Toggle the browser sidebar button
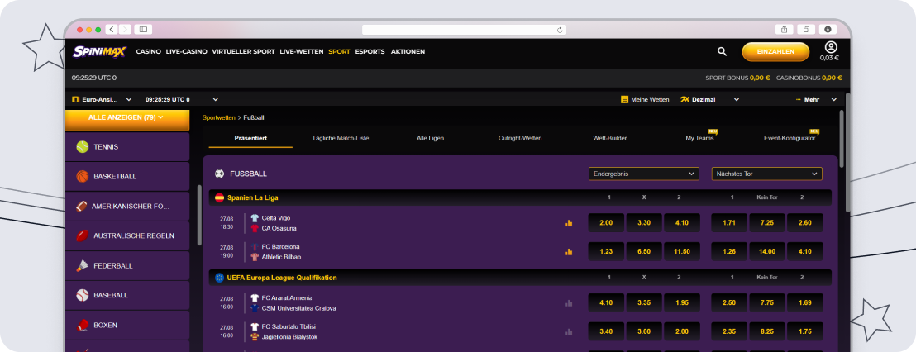 click(x=143, y=29)
